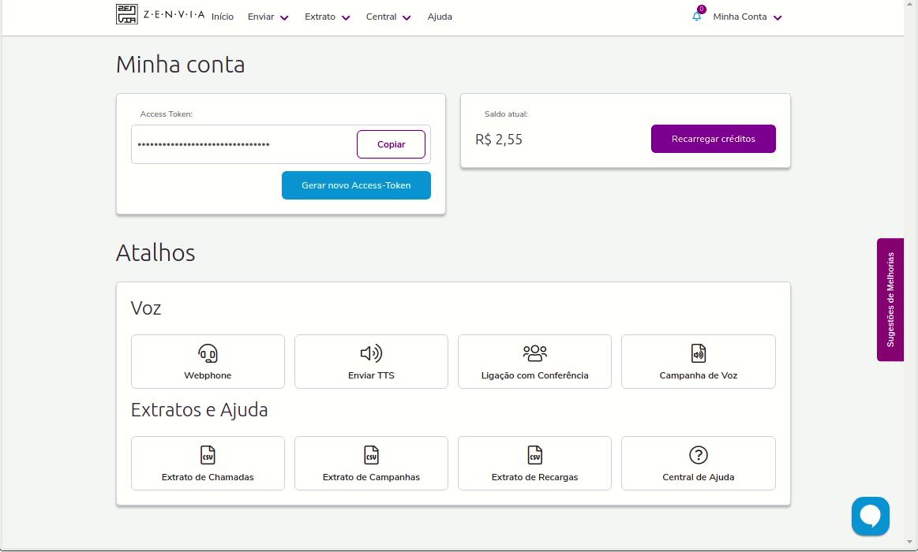Click the Ligação com Conferência label
Image resolution: width=918 pixels, height=552 pixels.
click(x=534, y=375)
